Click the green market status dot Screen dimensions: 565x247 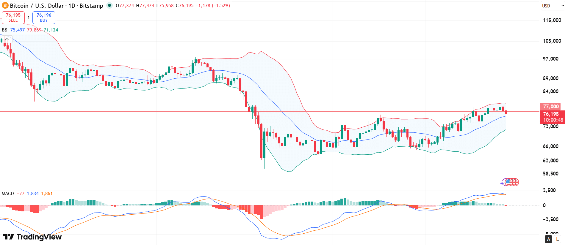(x=109, y=5)
